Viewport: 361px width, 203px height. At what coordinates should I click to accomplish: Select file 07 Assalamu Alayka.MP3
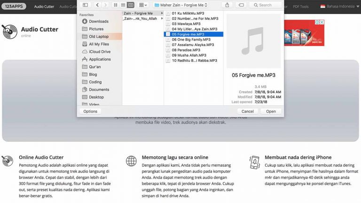point(193,45)
